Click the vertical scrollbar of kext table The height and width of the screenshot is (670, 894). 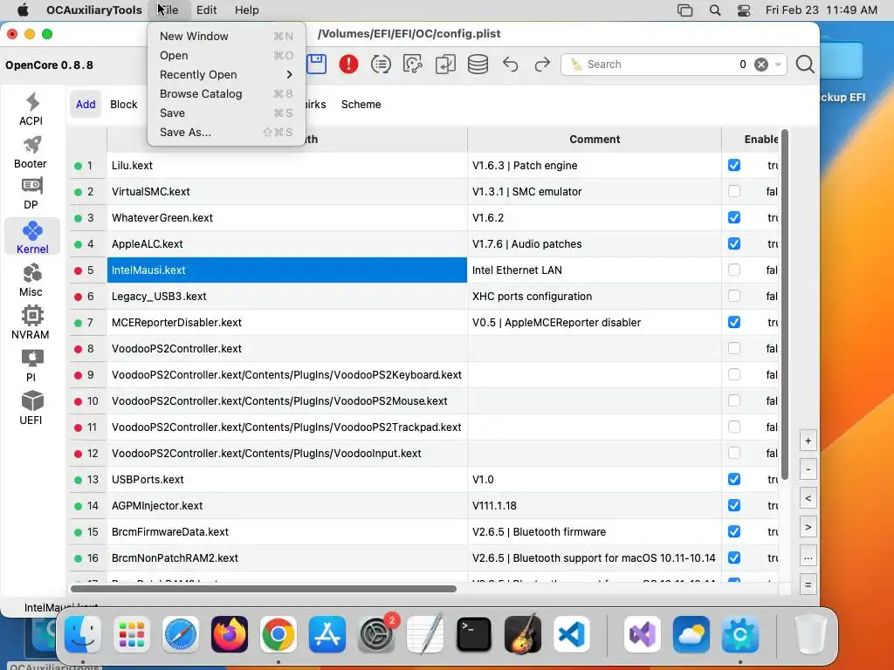[x=785, y=304]
